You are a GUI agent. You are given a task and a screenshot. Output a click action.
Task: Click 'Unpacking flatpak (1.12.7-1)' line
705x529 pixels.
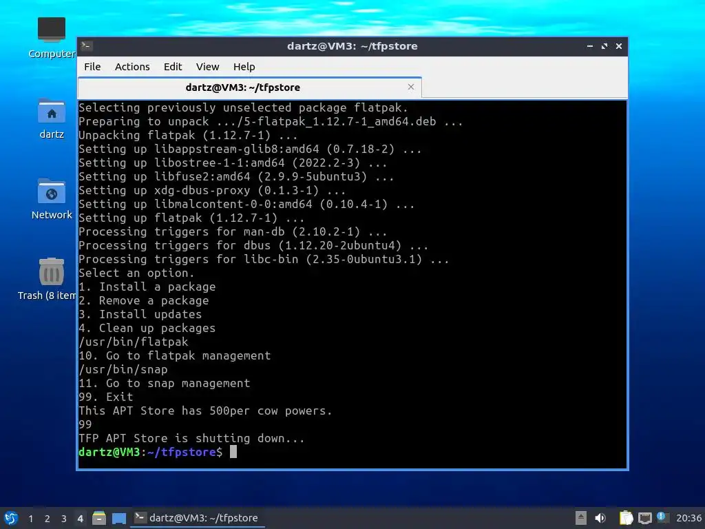[188, 135]
